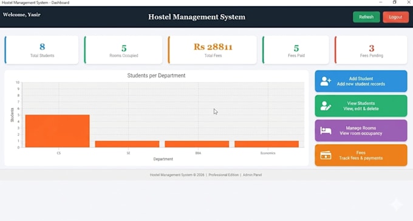Click the Department x-axis title
Screen dimensions: 413x221
tap(163, 159)
